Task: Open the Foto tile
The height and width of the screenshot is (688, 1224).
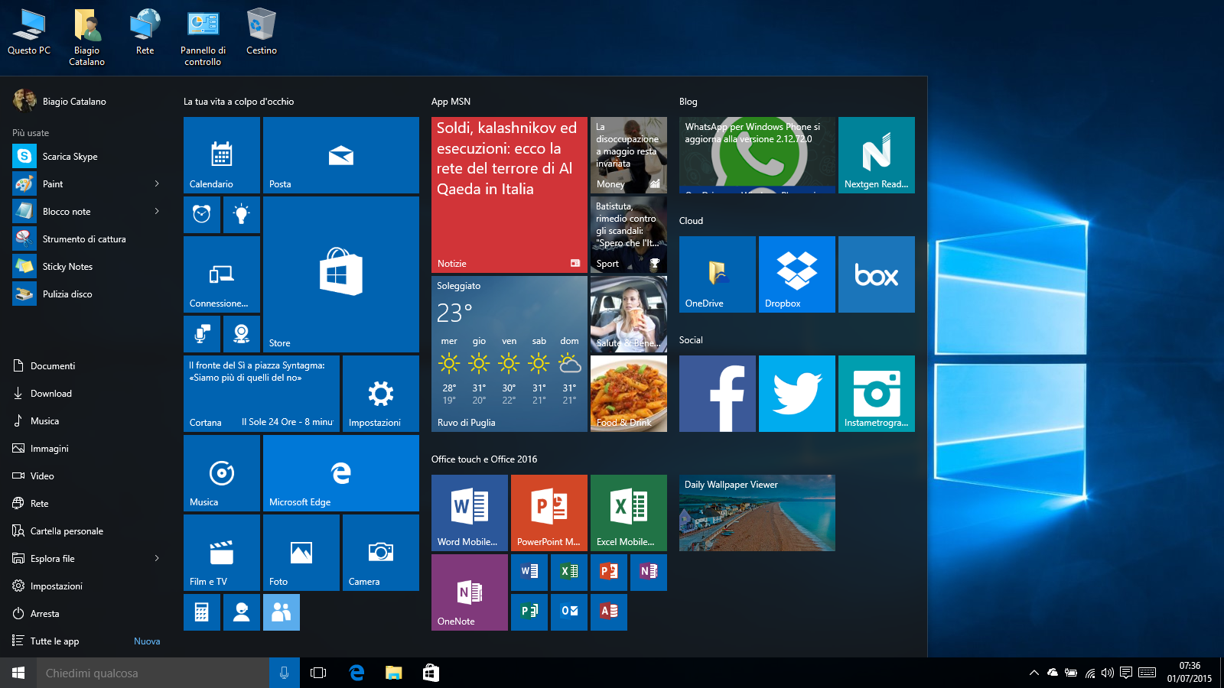Action: (301, 553)
